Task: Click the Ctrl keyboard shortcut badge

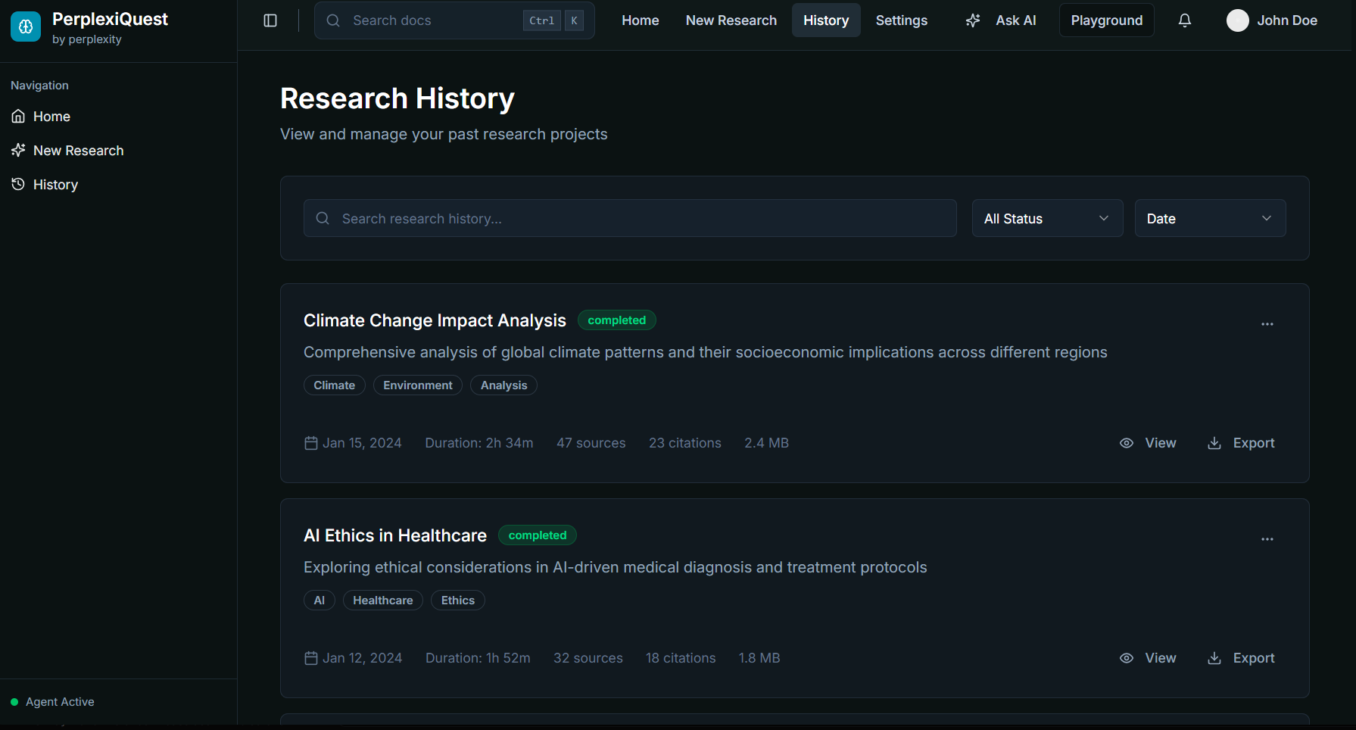Action: (x=542, y=20)
